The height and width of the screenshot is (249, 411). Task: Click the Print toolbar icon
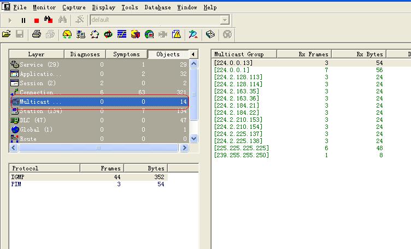coord(36,34)
